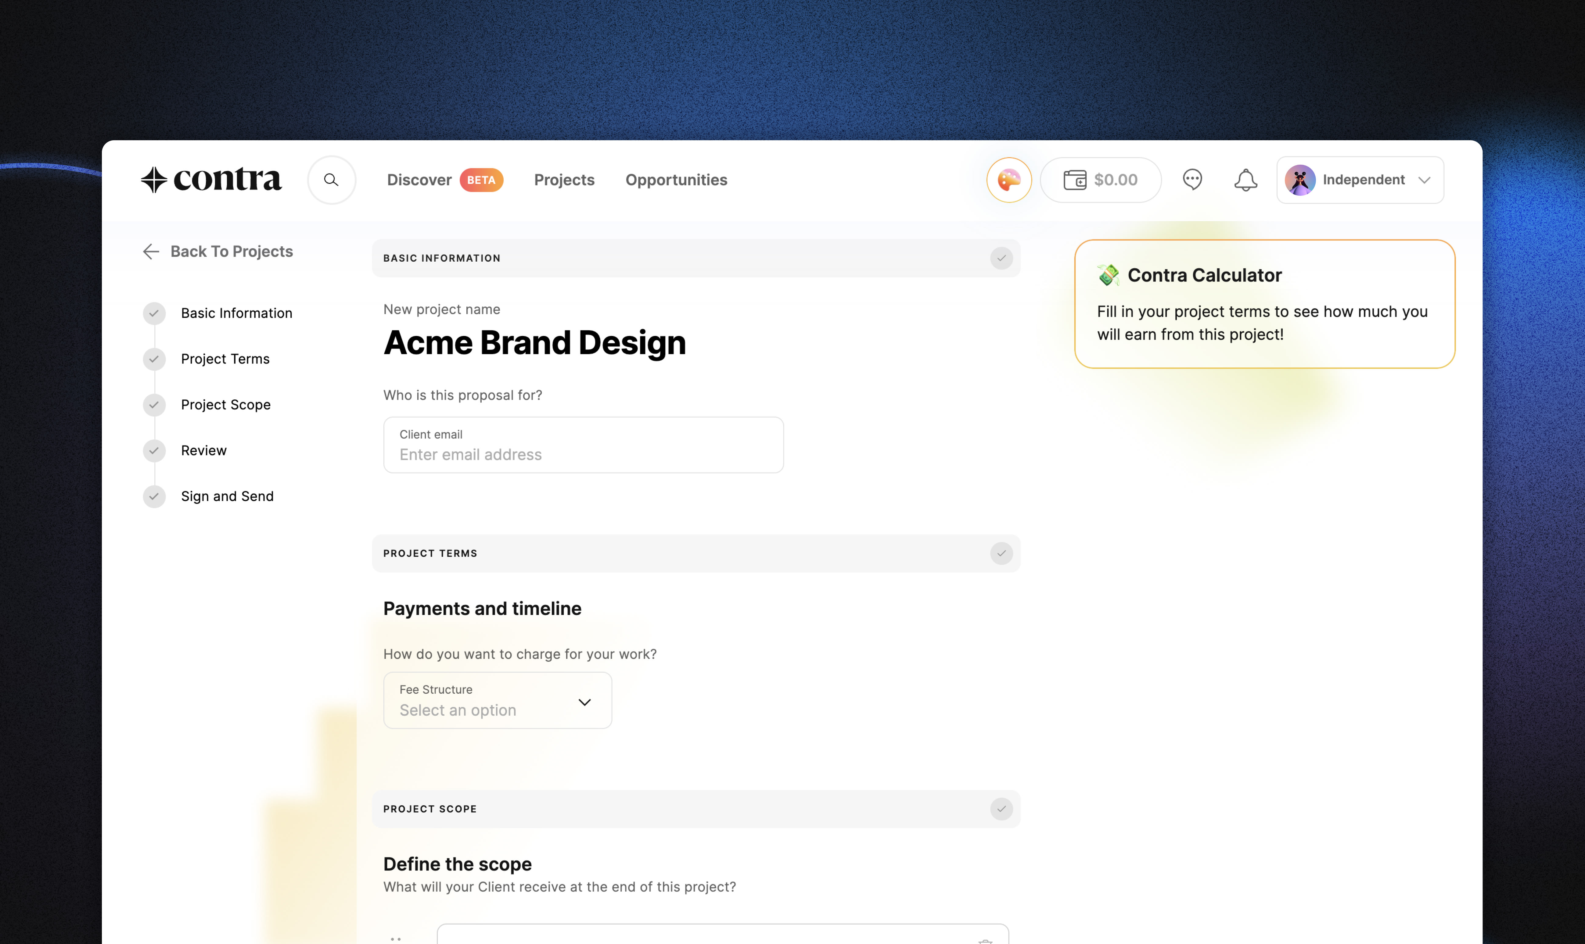Click the Contra Calculator money icon

[1109, 275]
